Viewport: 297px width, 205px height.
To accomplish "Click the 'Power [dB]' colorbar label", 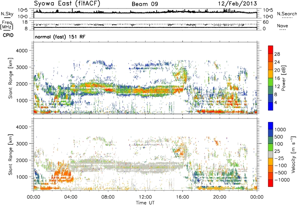I will (x=284, y=78).
